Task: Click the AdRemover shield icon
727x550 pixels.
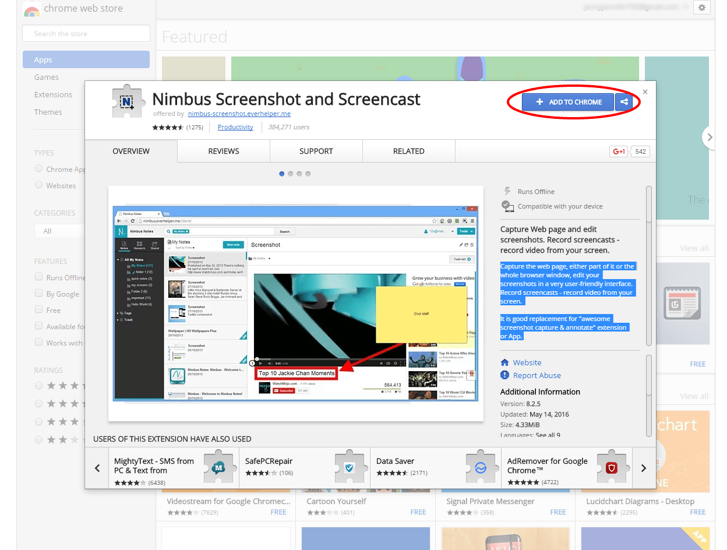Action: (x=612, y=467)
